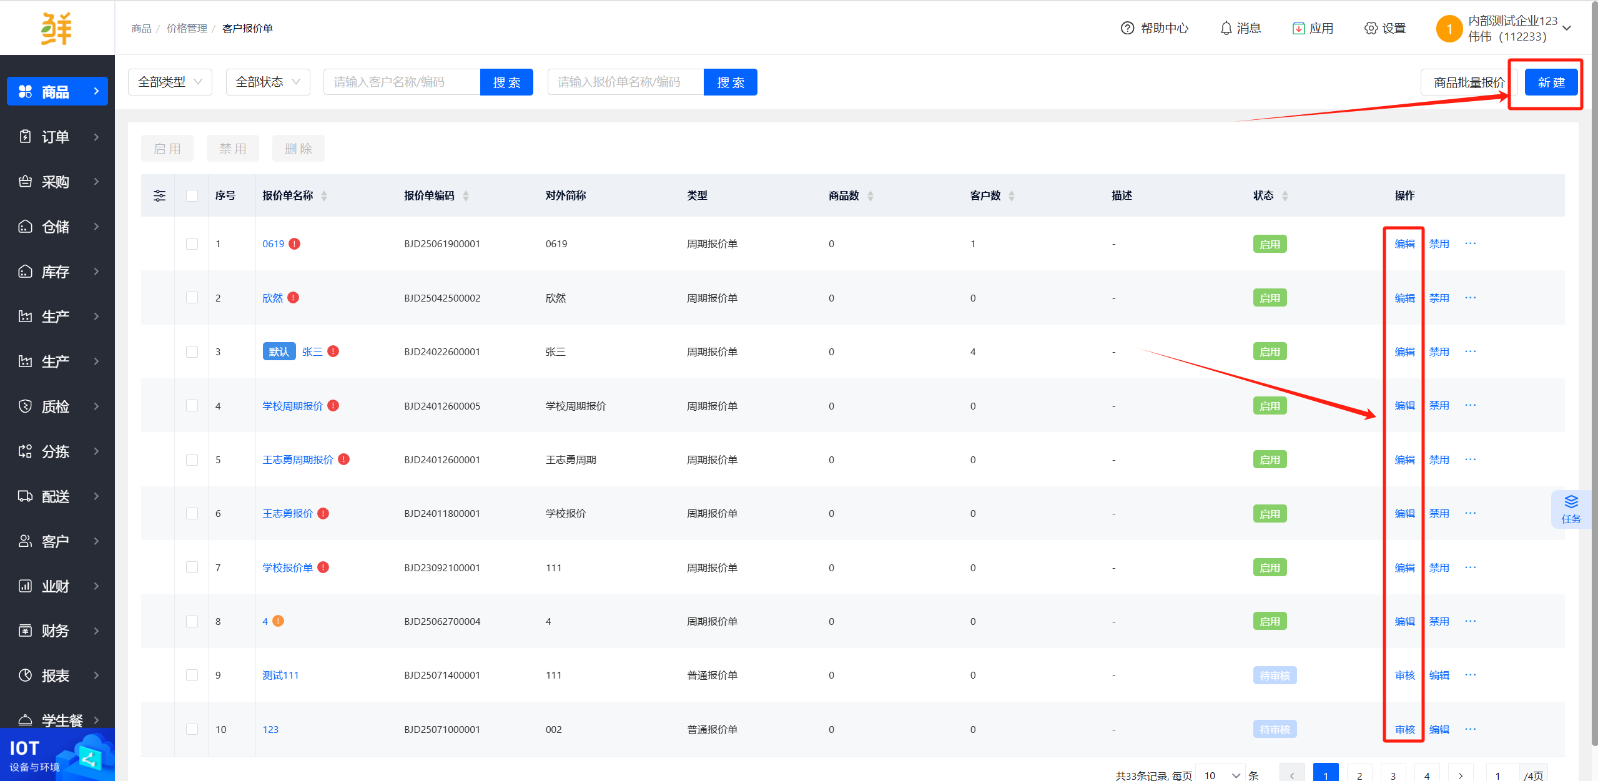Viewport: 1598px width, 781px height.
Task: Click the 新建 button
Action: [1551, 82]
